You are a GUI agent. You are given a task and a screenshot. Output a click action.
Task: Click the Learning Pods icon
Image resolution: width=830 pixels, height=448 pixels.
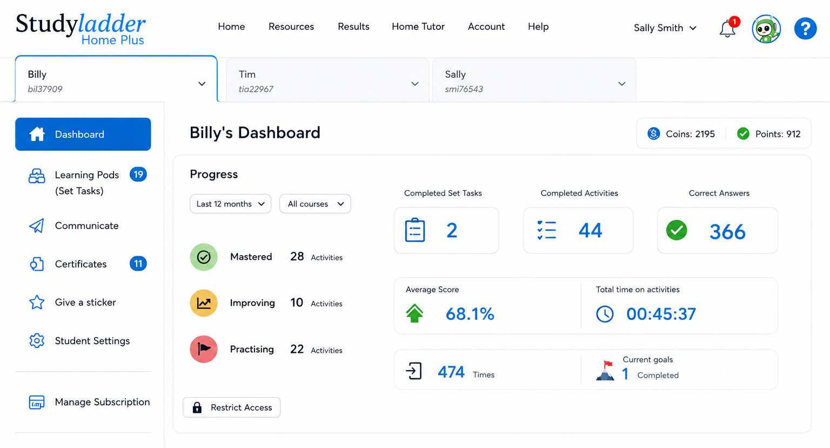point(37,176)
